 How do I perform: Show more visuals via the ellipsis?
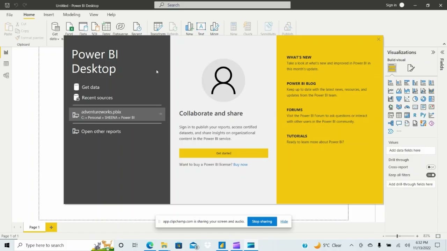click(399, 131)
